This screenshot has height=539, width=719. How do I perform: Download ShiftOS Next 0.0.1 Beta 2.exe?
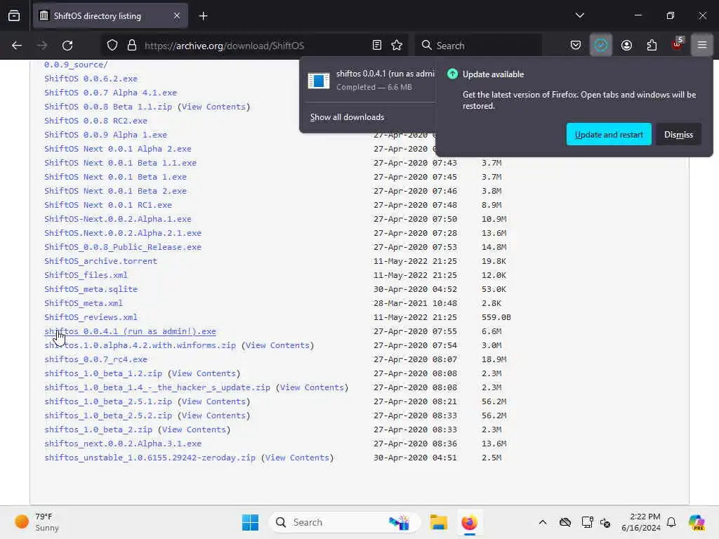click(x=116, y=191)
